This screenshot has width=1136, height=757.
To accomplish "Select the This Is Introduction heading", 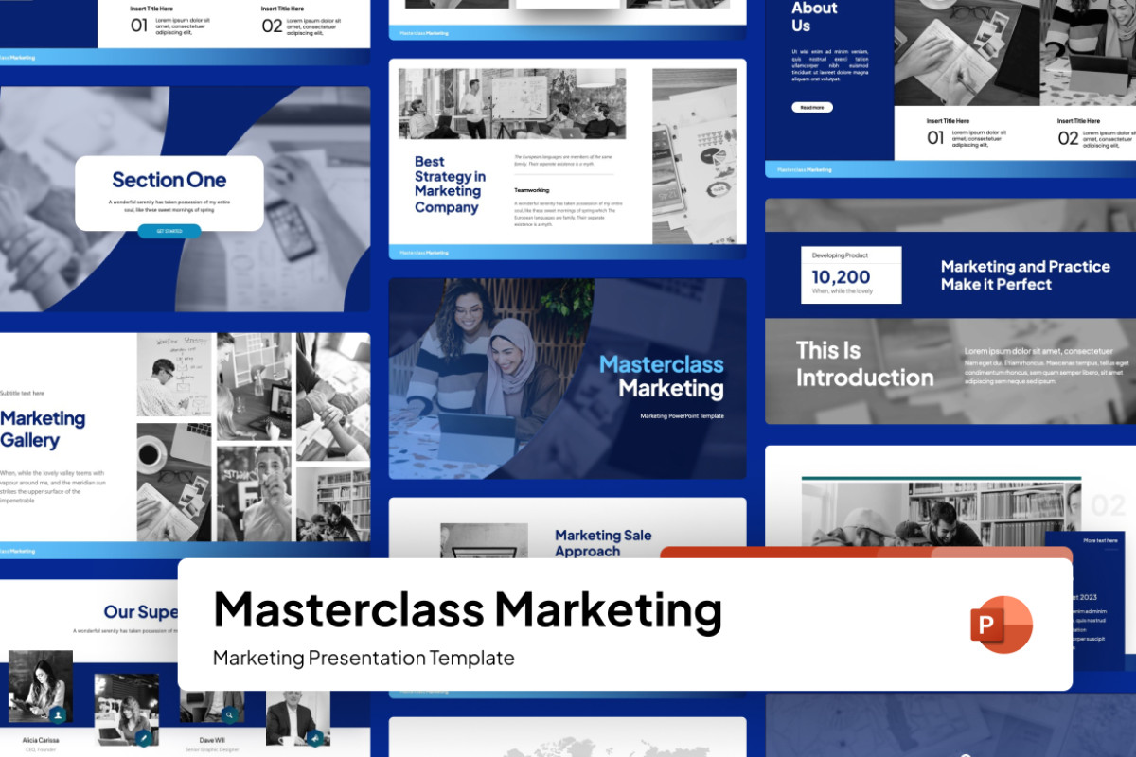I will (x=862, y=363).
